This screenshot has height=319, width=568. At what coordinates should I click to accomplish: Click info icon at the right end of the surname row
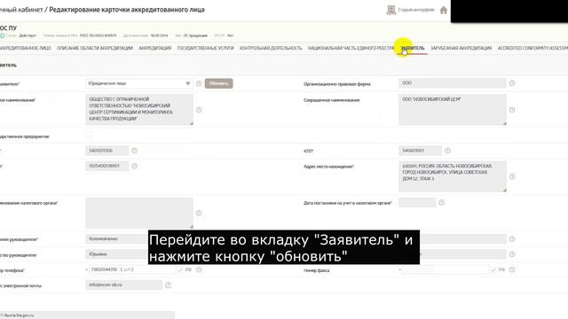(x=512, y=239)
